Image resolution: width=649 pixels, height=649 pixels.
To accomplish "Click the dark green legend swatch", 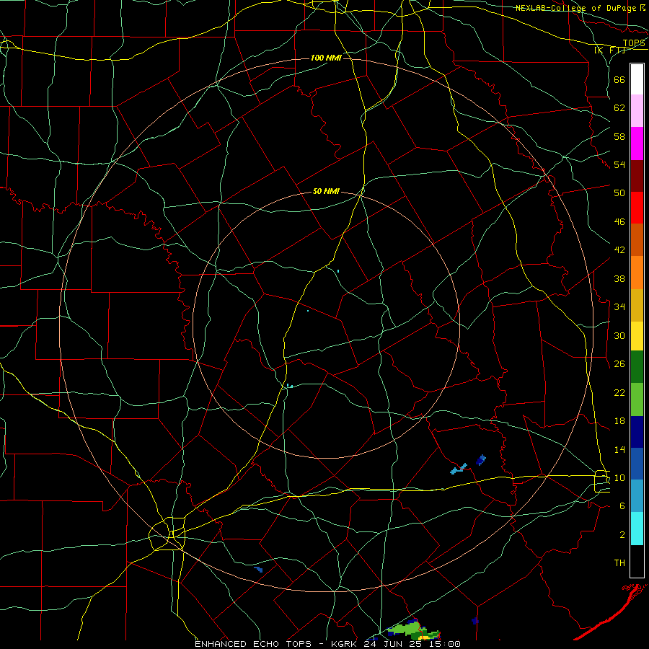I will [637, 367].
